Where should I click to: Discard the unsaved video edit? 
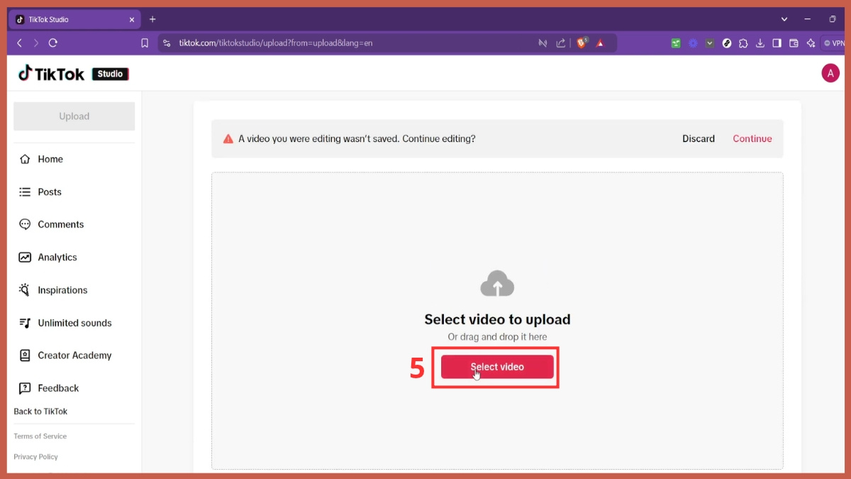click(699, 138)
